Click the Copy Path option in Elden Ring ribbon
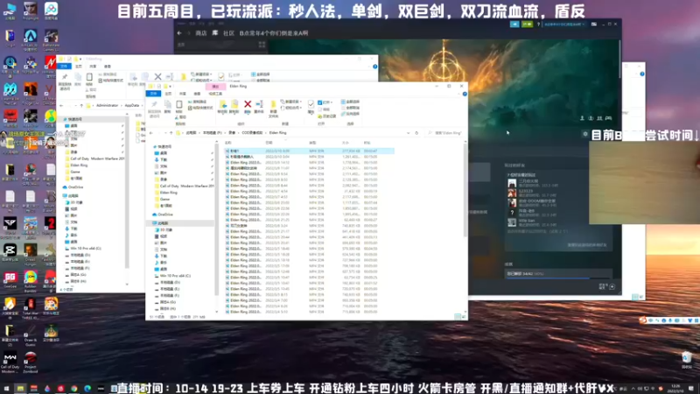700x394 pixels. 196,102
